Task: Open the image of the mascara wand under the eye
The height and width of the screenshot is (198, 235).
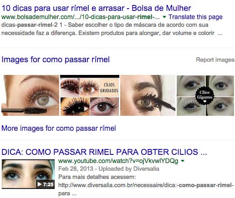Action: (x=30, y=95)
